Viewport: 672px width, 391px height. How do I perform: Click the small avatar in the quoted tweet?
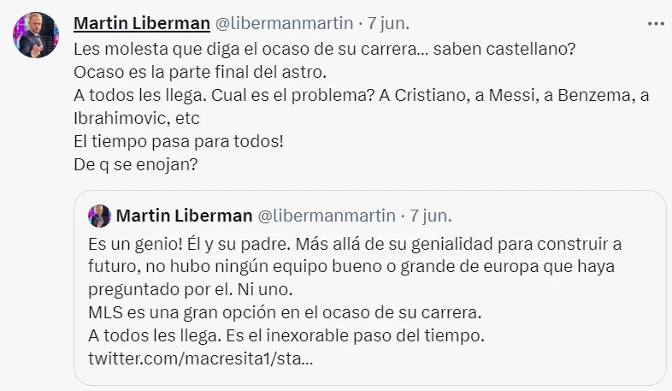(x=100, y=215)
